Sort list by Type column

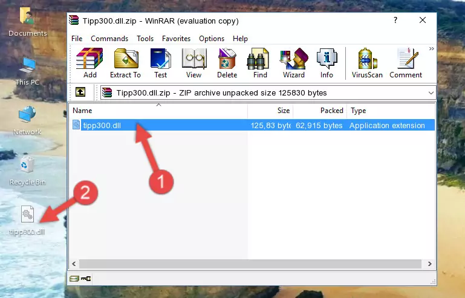[x=391, y=110]
